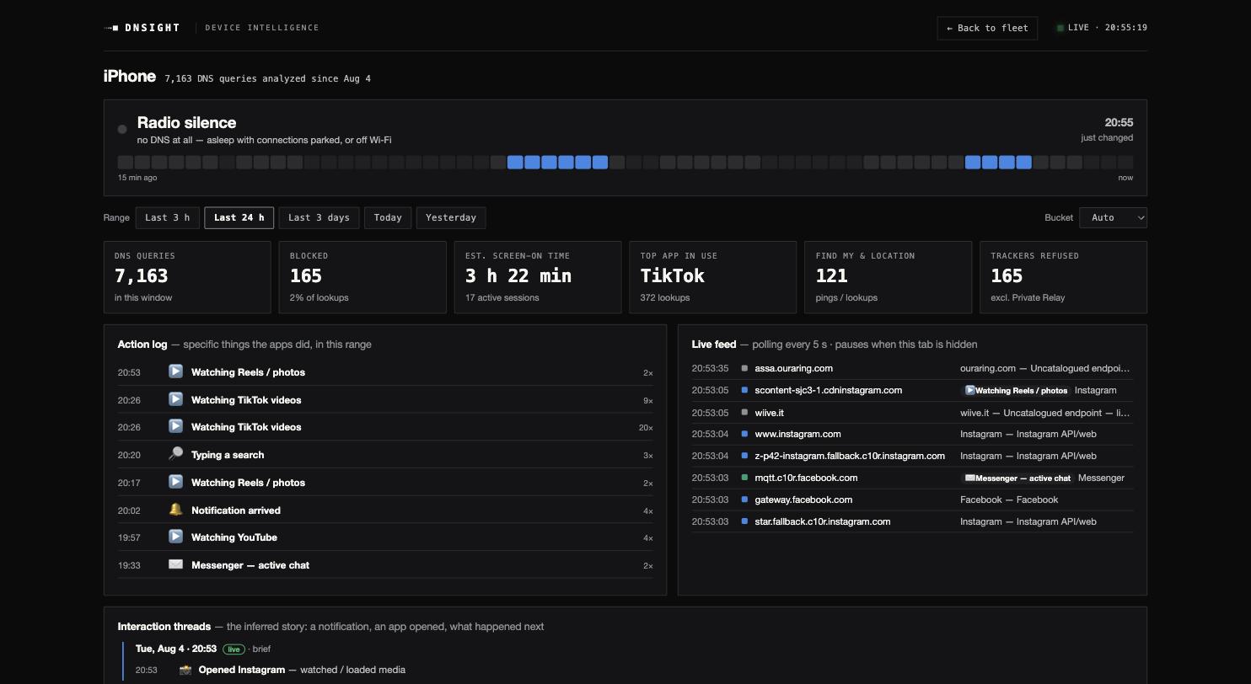The width and height of the screenshot is (1251, 684).
Task: Click the blue marker for gateway.facebook.com
Action: click(744, 500)
